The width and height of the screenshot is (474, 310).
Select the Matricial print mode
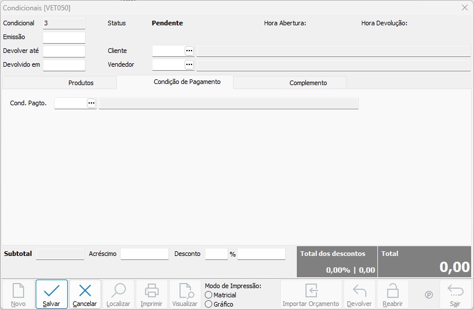pos(208,295)
